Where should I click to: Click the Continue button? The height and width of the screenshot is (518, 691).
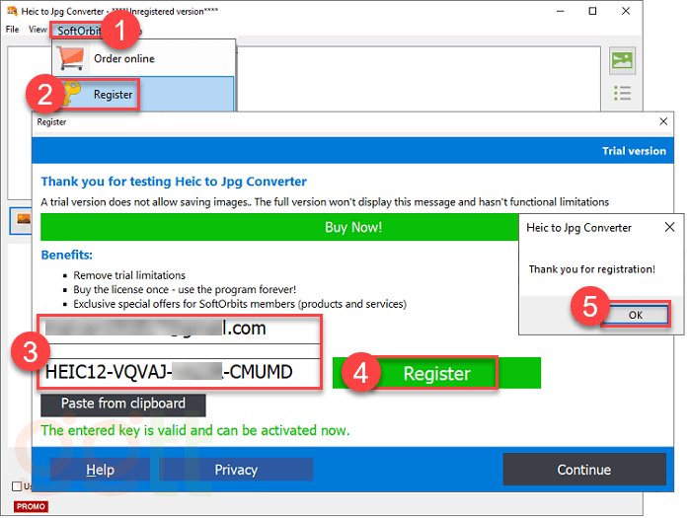coord(583,470)
